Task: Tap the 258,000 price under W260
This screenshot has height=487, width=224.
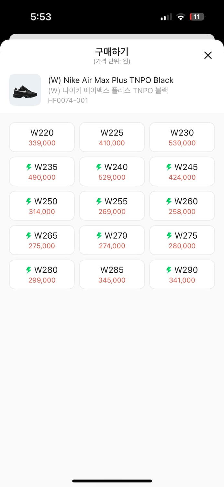Action: click(182, 212)
